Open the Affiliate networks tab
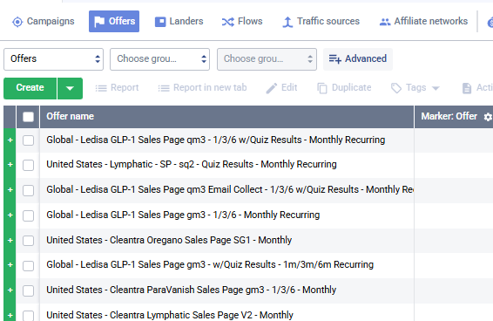Viewport: 493px width, 321px height. point(423,22)
